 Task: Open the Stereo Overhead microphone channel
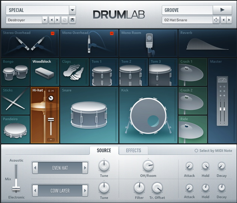30,43
